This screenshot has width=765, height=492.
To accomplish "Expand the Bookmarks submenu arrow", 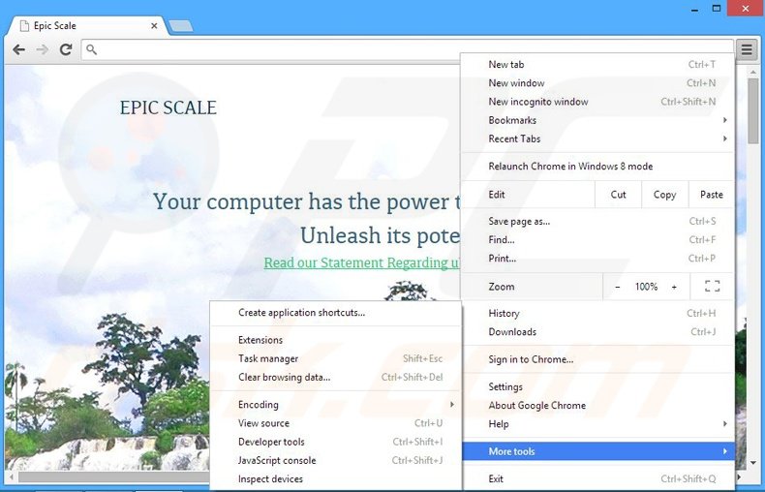I will click(725, 120).
